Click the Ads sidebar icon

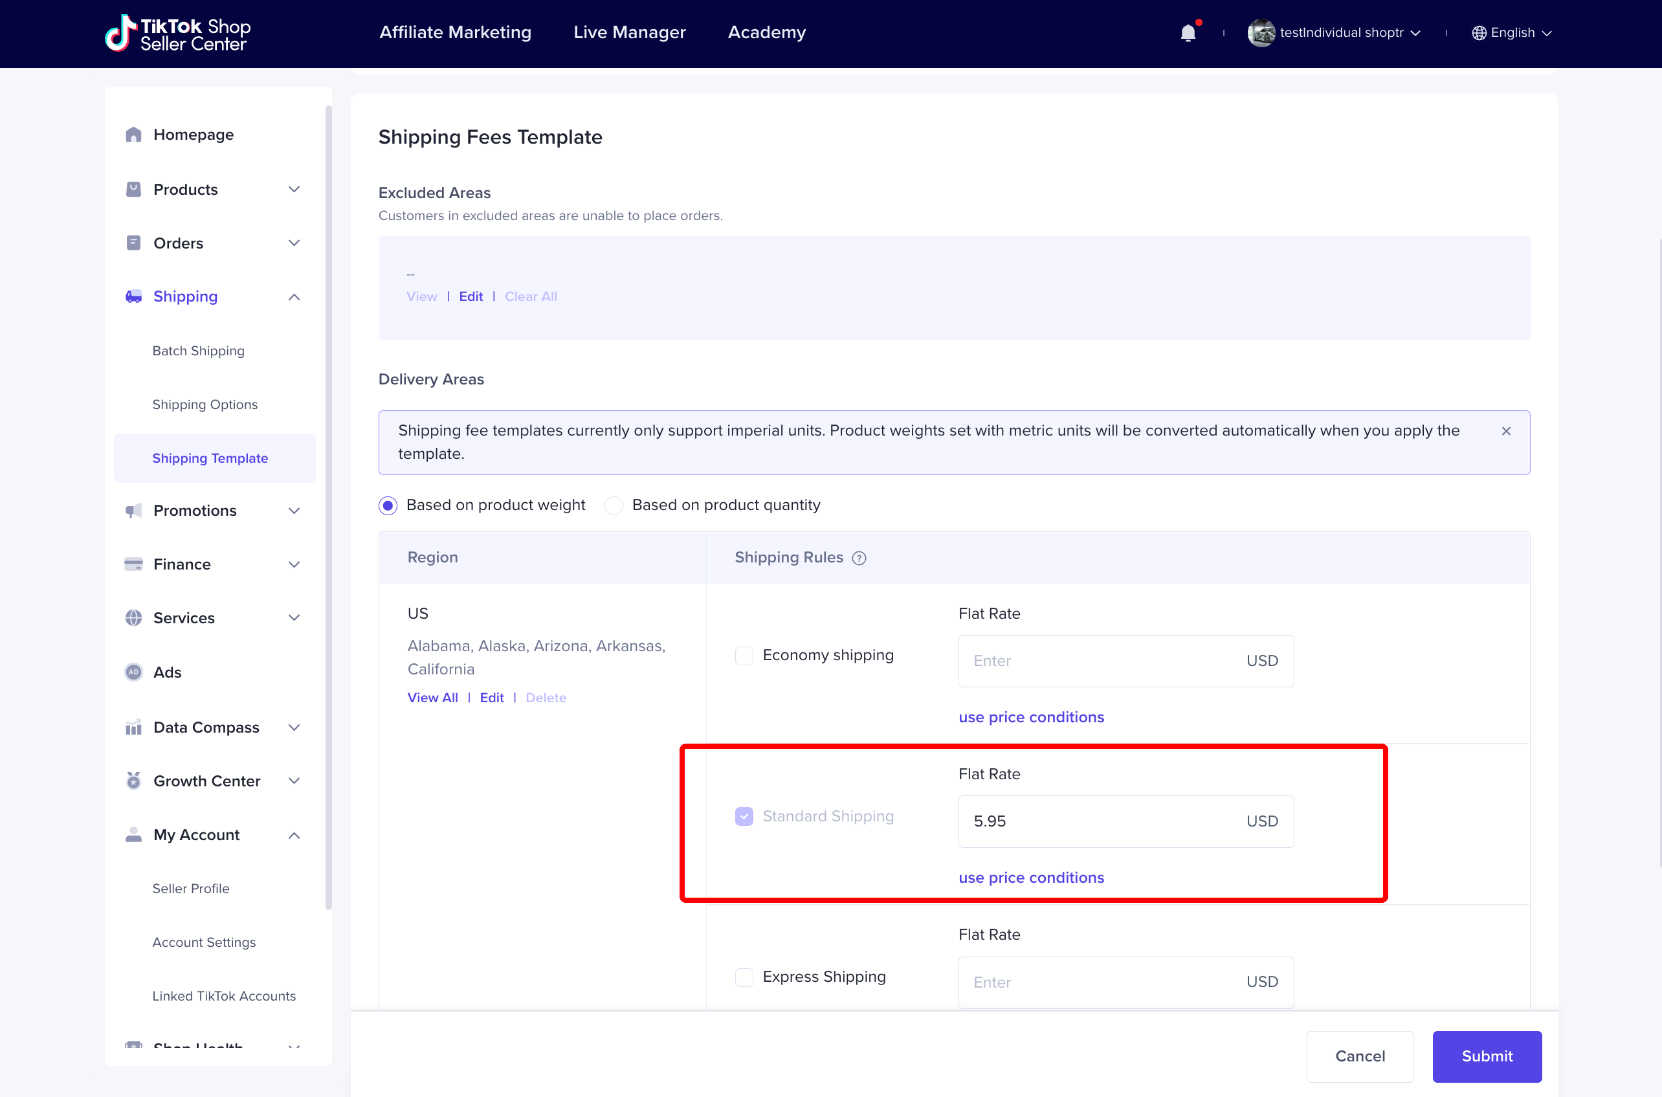(133, 672)
